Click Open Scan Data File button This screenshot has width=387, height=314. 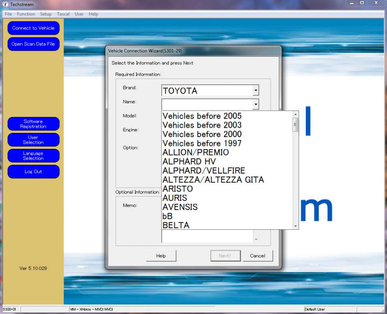[x=34, y=44]
